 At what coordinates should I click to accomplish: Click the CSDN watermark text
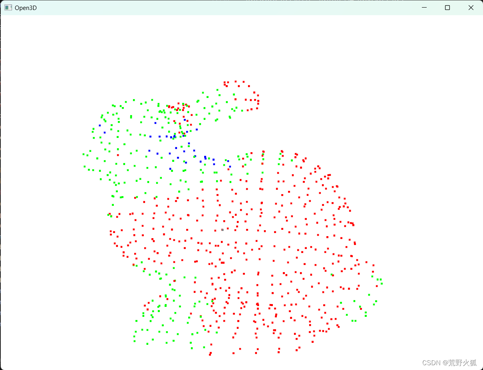(x=449, y=362)
